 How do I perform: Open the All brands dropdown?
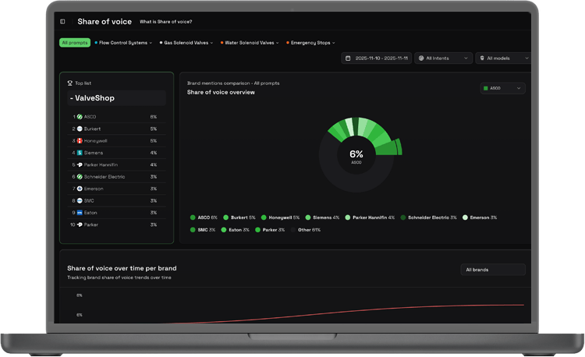(493, 270)
